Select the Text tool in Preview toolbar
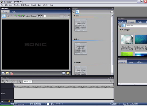The height and width of the screenshot is (106, 147). pyautogui.click(x=11, y=16)
